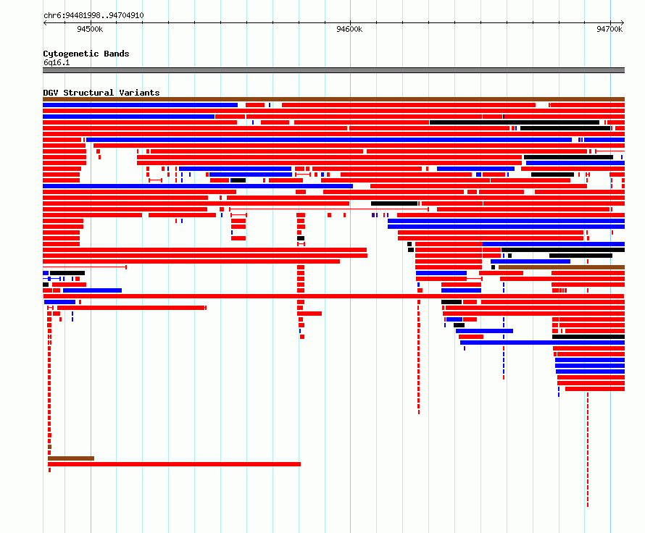Click the right arrowhead of the ruler
Viewport: 645px width, 533px height.
623,22
